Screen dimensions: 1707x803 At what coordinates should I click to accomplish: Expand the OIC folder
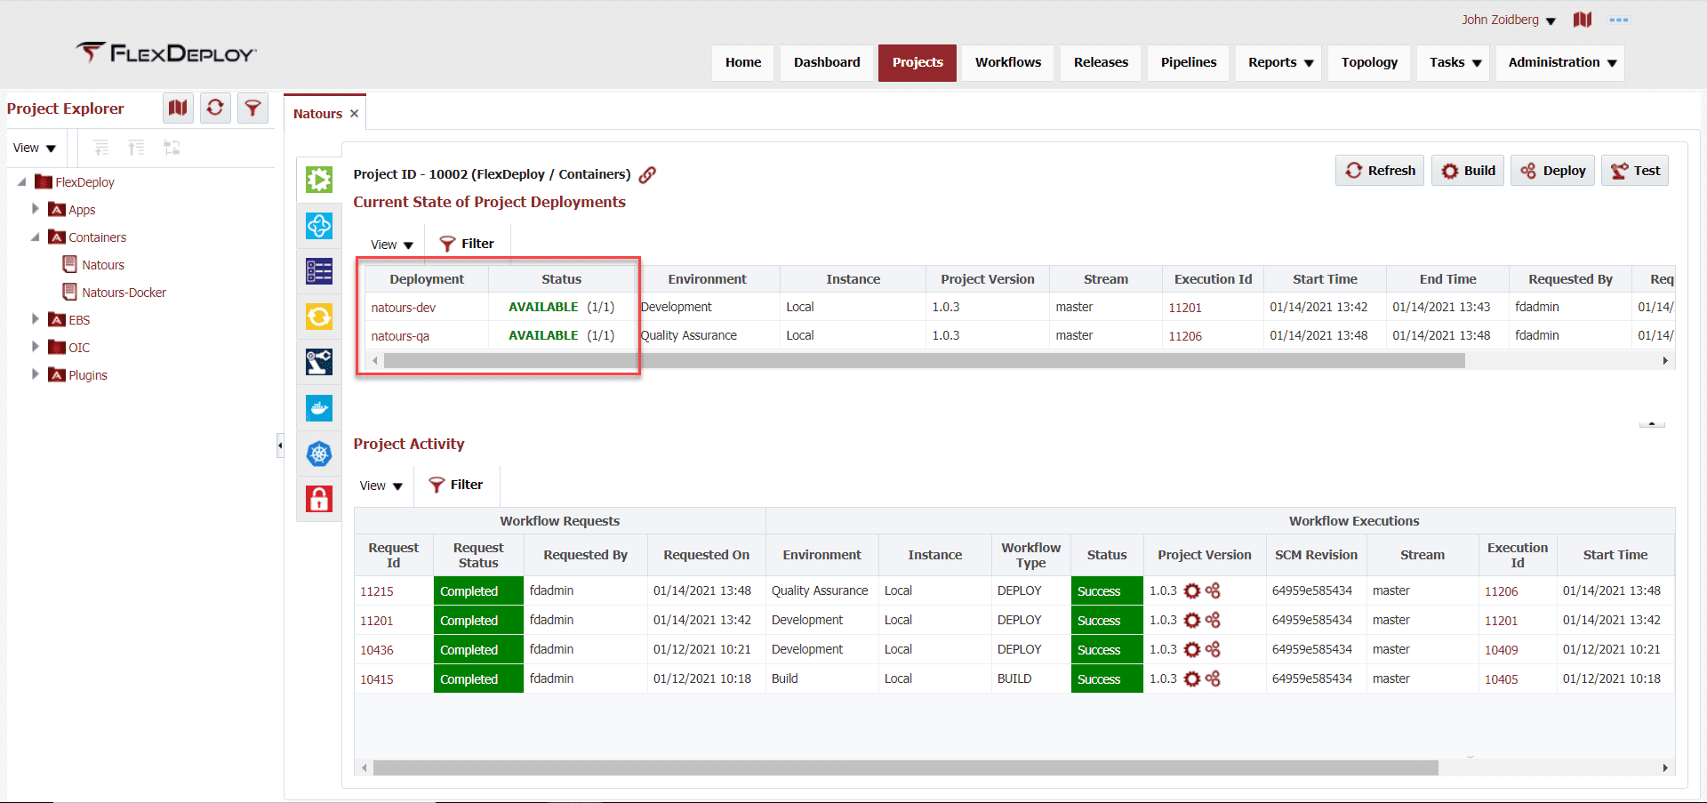pyautogui.click(x=36, y=347)
